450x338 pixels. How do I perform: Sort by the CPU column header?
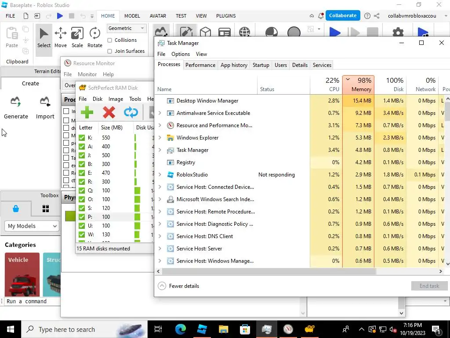coord(327,84)
